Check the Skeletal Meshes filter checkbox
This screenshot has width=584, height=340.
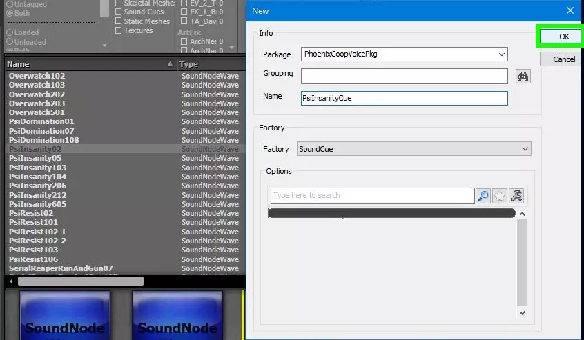tap(119, 3)
